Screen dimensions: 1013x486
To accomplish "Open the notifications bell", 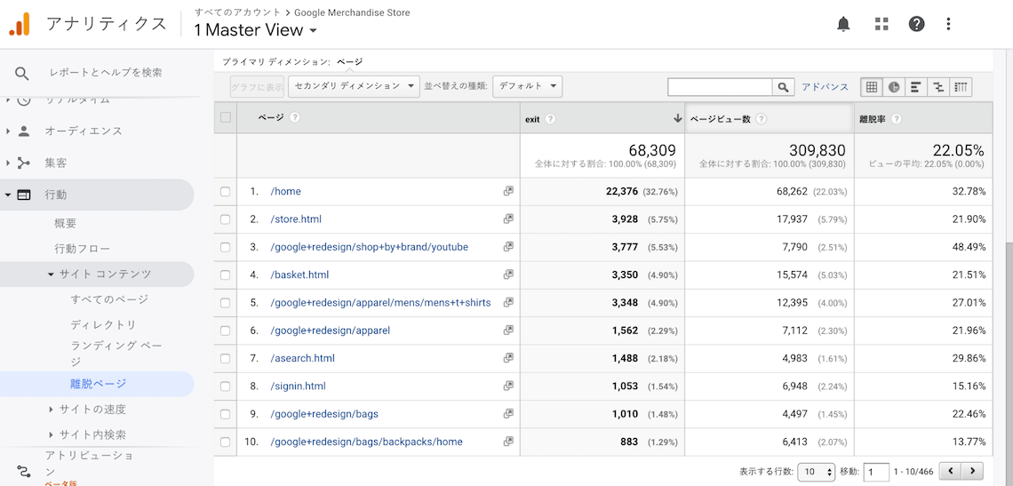I will tap(843, 24).
